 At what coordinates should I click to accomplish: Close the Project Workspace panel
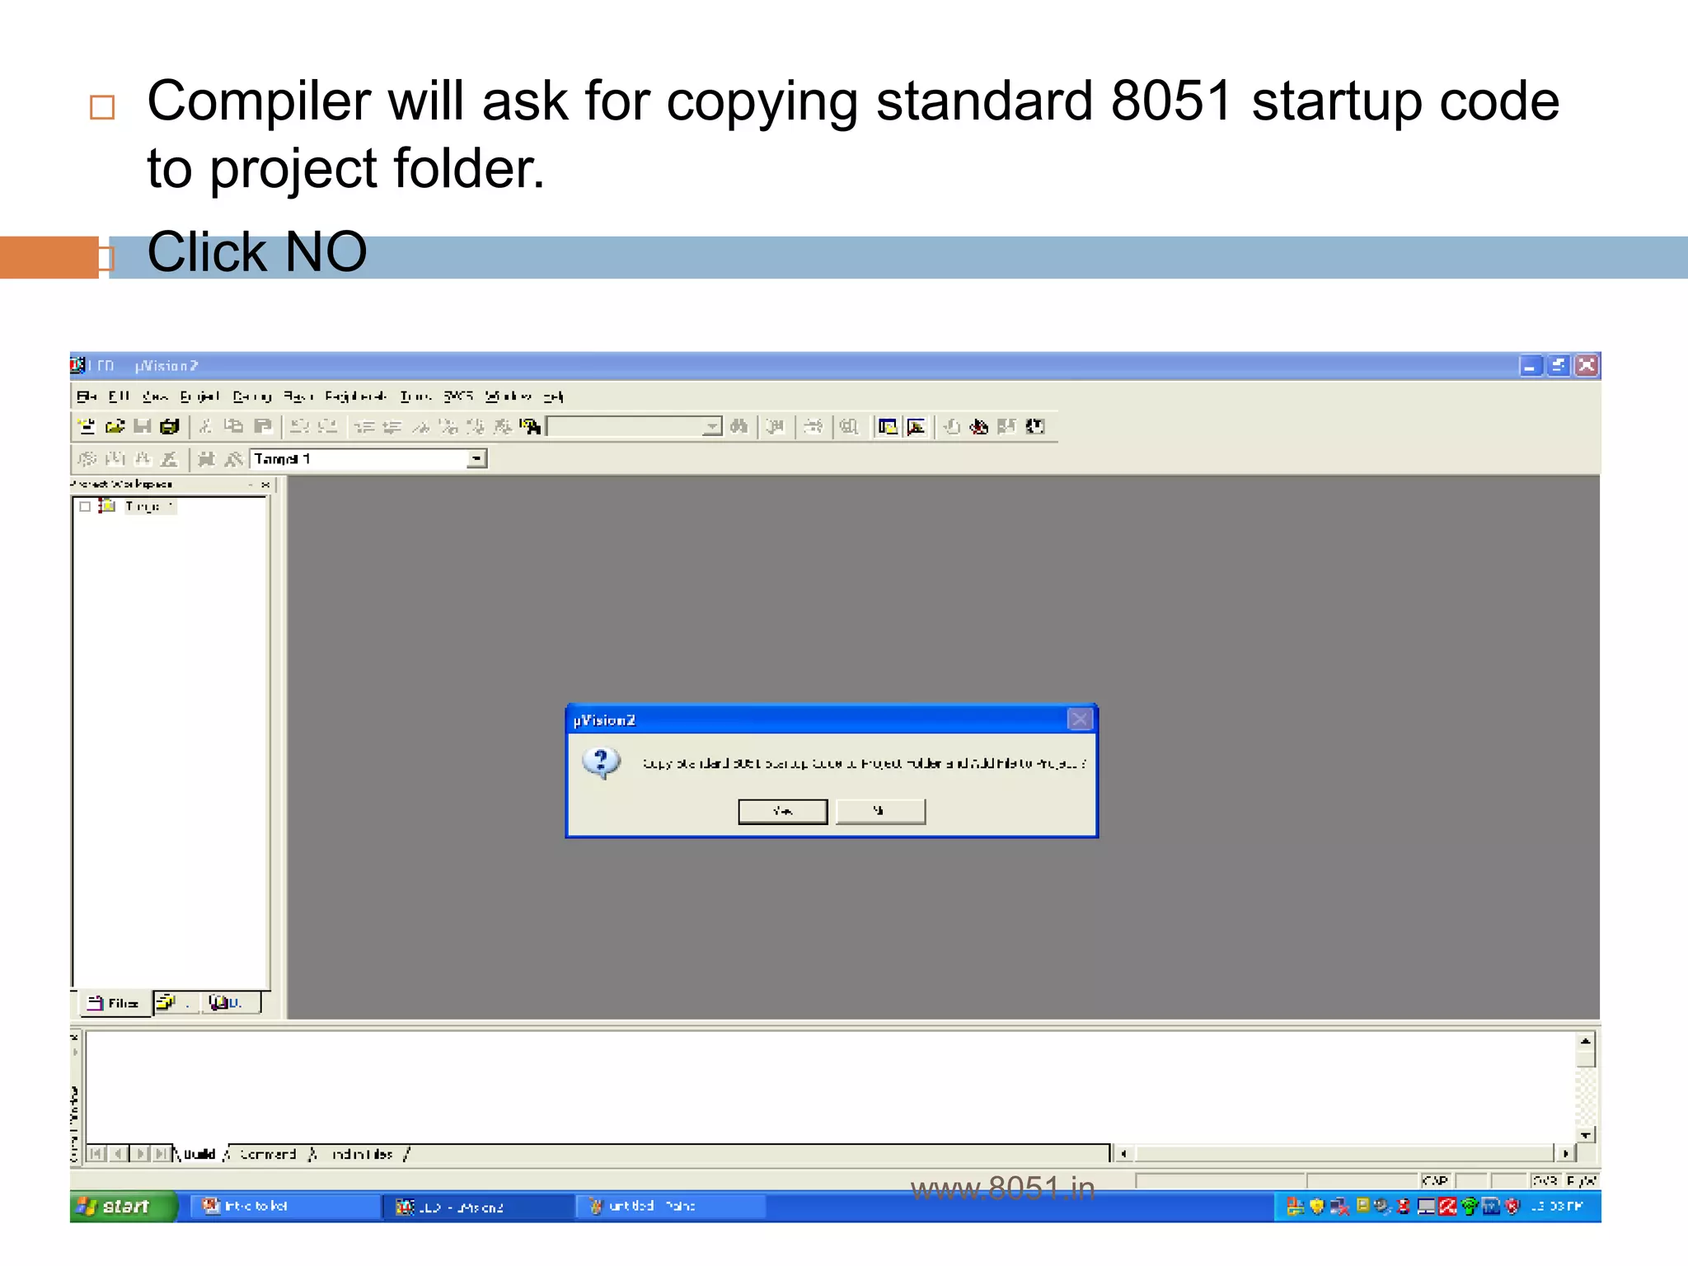click(265, 484)
